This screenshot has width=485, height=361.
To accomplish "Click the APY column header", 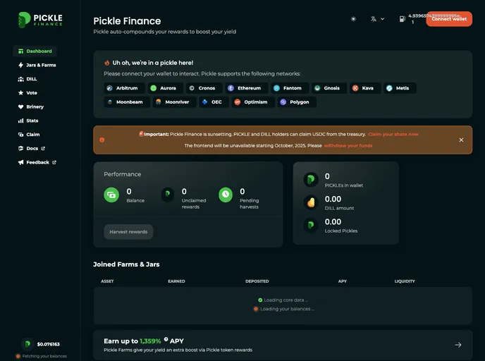I will (343, 281).
